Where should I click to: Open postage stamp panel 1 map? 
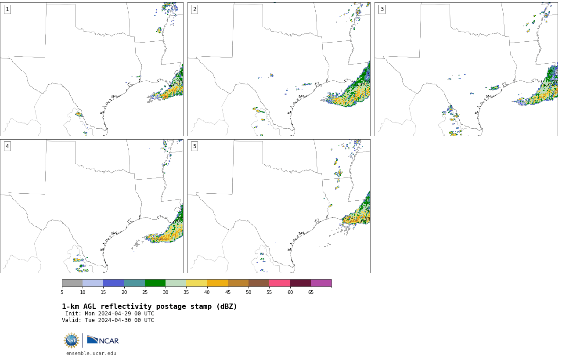(92, 69)
